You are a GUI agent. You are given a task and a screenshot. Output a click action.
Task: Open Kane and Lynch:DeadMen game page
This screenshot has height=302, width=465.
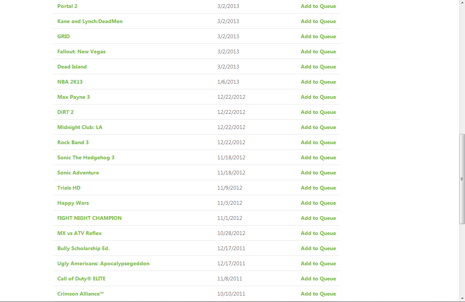(x=90, y=21)
